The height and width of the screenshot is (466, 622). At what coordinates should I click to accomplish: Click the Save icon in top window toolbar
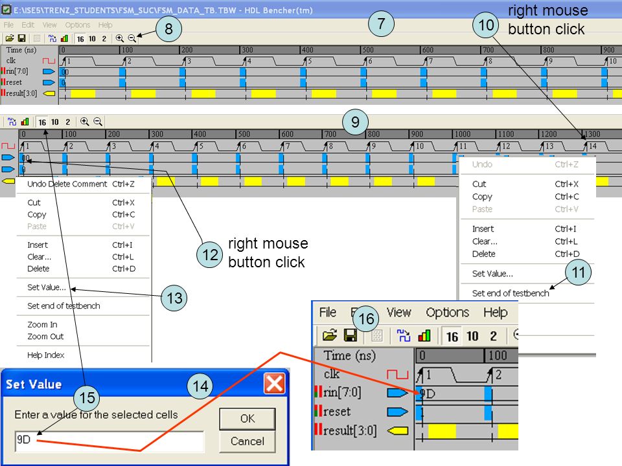point(22,38)
